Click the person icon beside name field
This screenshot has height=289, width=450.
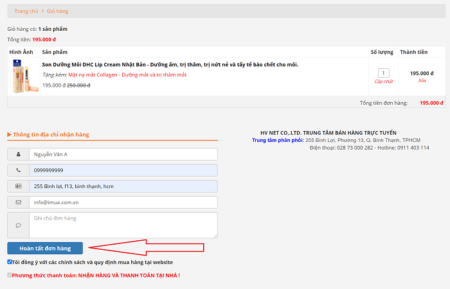(x=19, y=154)
